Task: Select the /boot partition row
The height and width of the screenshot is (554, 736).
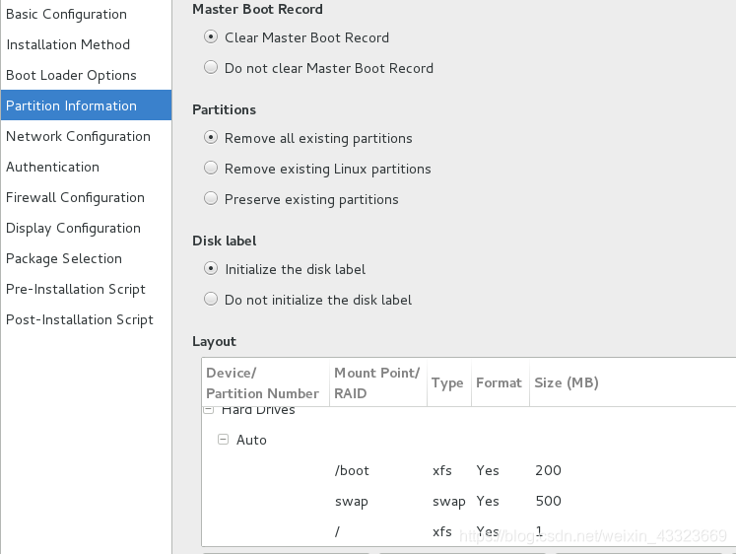Action: pyautogui.click(x=469, y=470)
